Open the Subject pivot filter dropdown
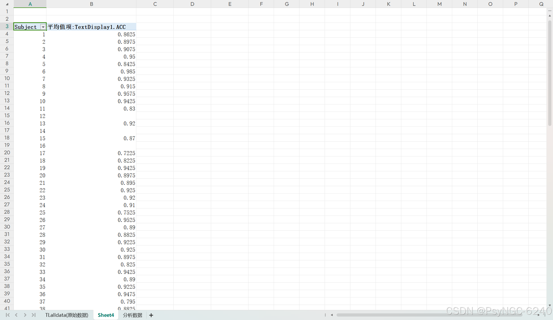Image resolution: width=553 pixels, height=320 pixels. pos(43,27)
